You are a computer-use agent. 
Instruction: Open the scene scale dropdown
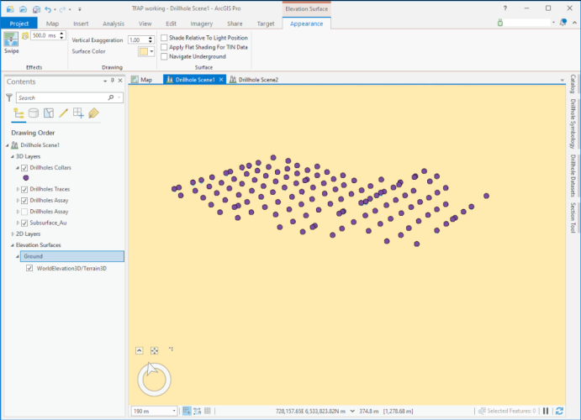point(174,411)
